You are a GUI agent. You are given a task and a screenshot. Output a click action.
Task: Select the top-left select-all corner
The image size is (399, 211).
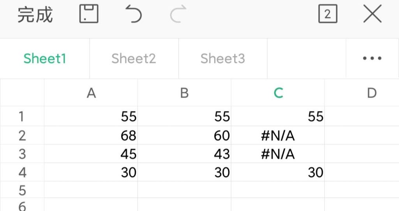pyautogui.click(x=22, y=93)
